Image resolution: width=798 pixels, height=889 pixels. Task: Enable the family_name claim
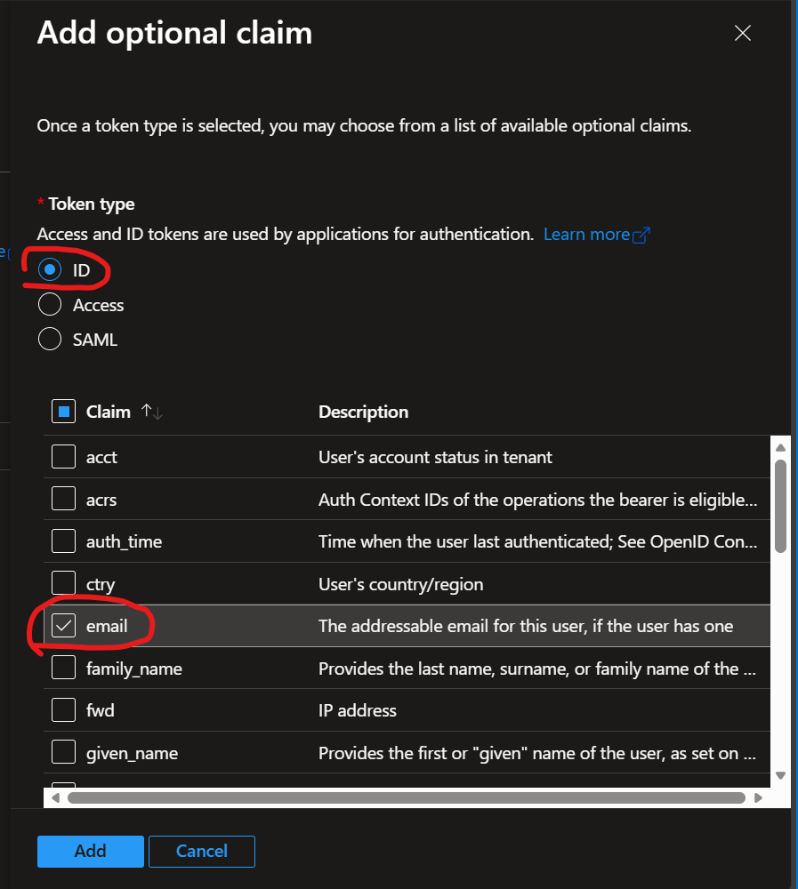[63, 668]
